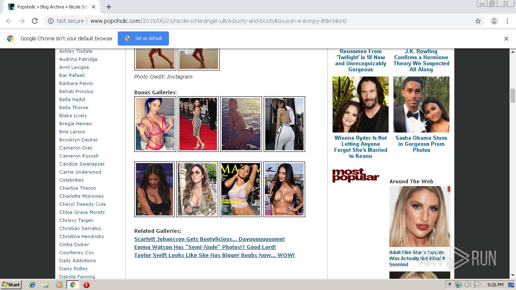Open the Chrome three-dot menu
Image resolution: width=516 pixels, height=290 pixels.
pyautogui.click(x=507, y=21)
